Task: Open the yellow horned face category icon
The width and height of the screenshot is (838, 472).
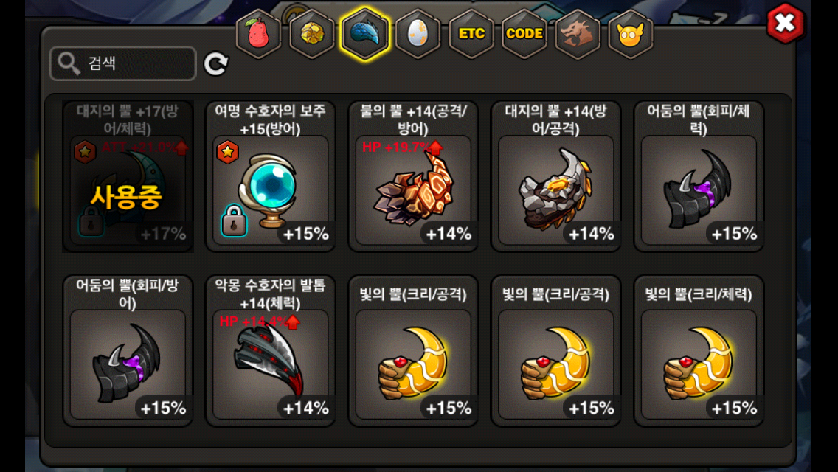Action: click(631, 34)
